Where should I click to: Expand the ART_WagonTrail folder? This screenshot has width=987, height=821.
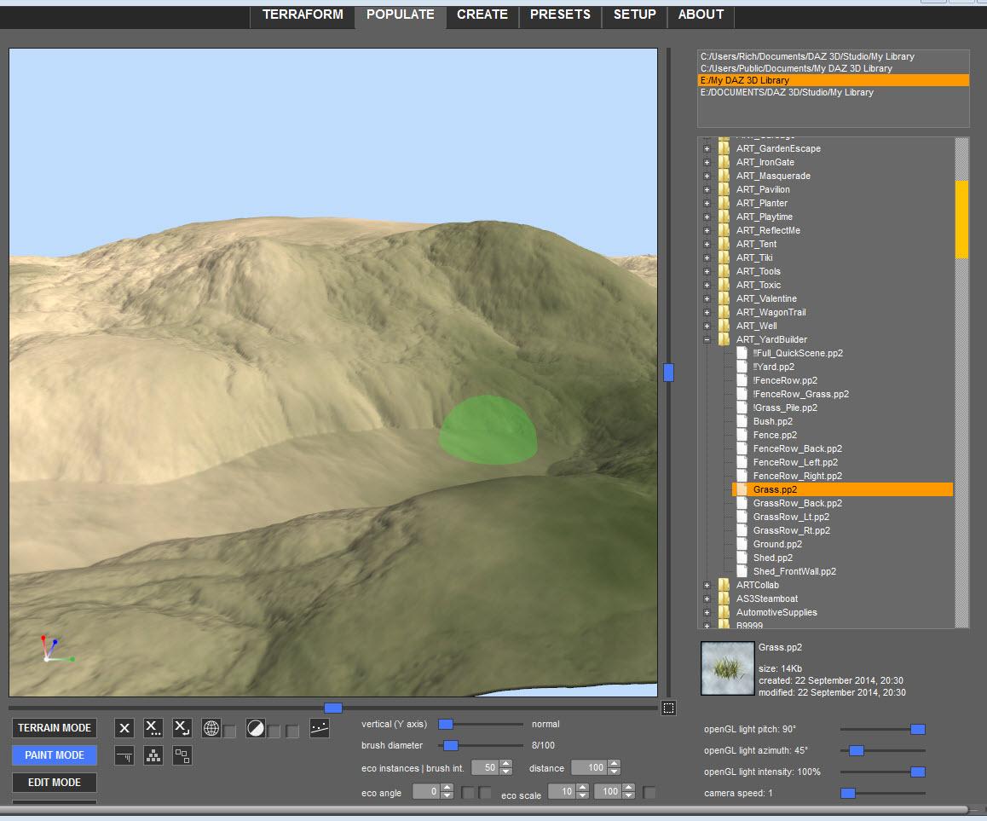pos(707,313)
